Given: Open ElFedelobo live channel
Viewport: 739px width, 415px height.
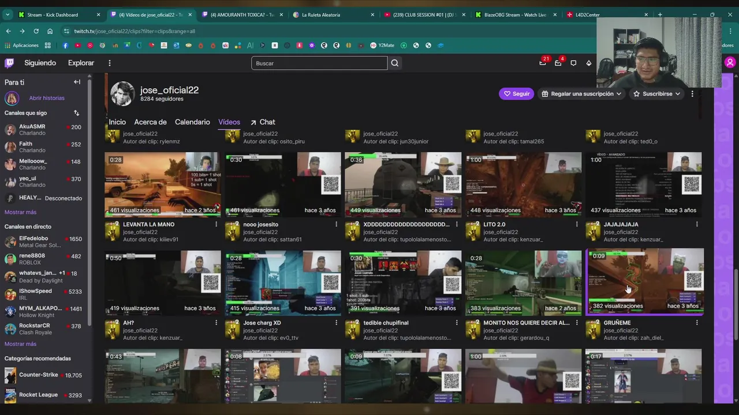Looking at the screenshot, I should pyautogui.click(x=43, y=242).
